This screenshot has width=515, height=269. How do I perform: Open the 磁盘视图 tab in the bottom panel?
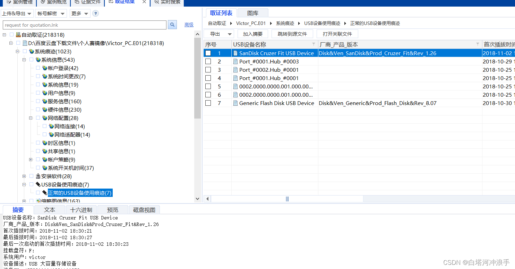(144, 210)
